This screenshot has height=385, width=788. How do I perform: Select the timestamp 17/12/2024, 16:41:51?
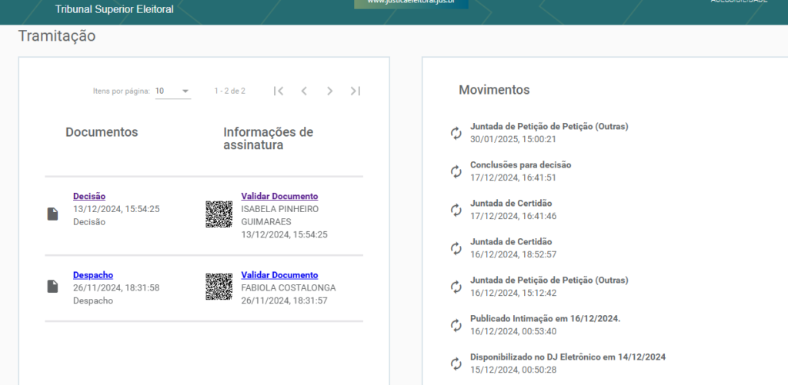(513, 178)
